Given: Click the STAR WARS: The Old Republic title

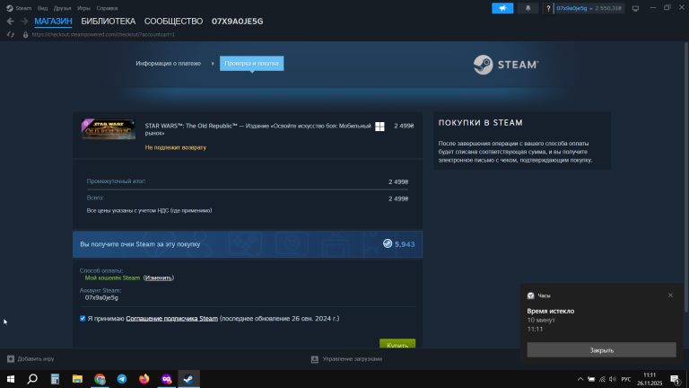Looking at the screenshot, I should (x=258, y=129).
